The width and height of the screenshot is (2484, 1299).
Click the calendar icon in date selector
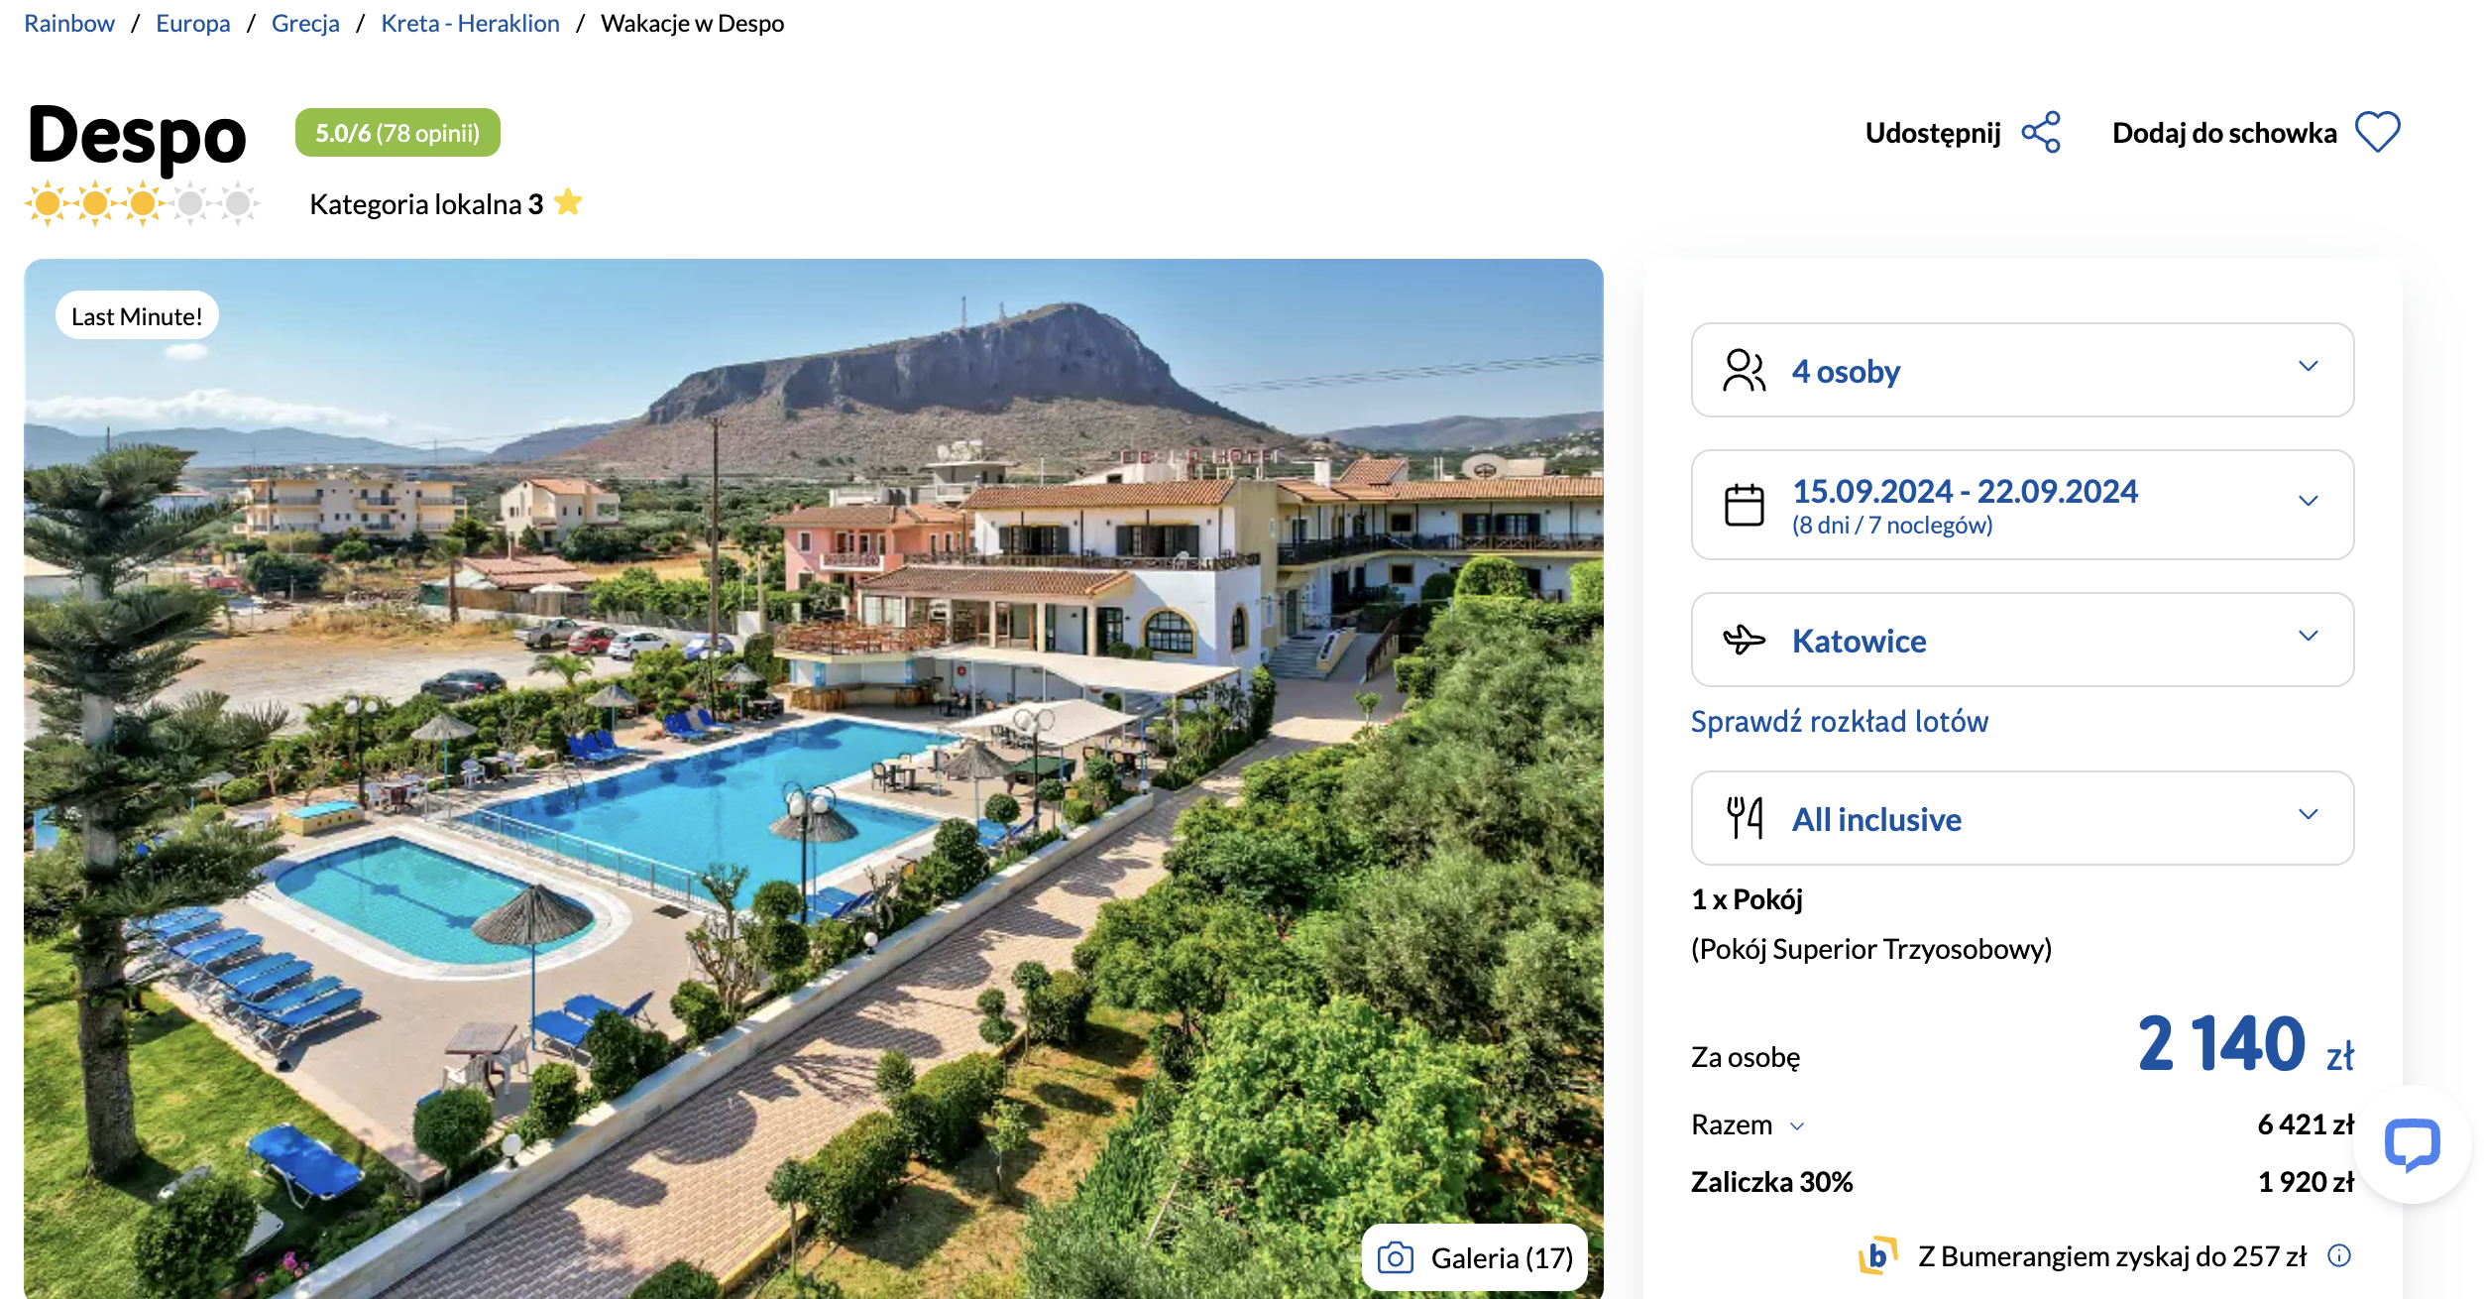[1744, 504]
